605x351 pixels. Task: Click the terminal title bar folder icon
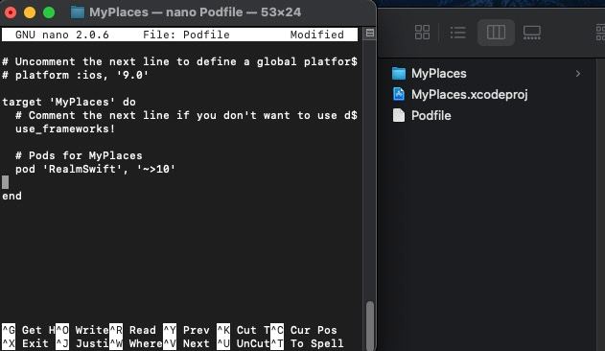pyautogui.click(x=77, y=12)
